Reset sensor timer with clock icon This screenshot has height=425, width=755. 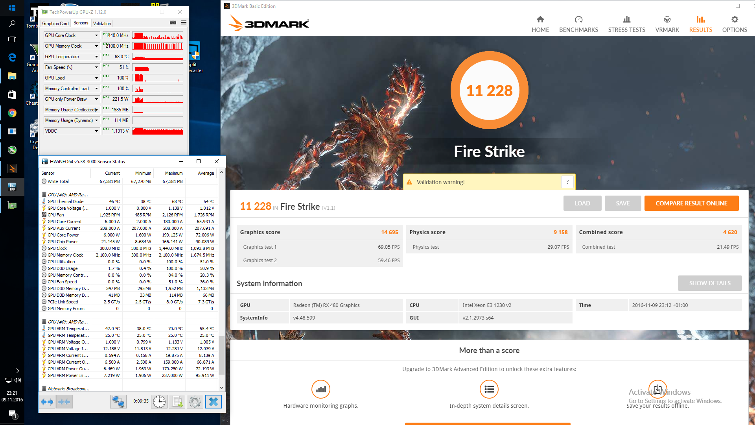point(159,402)
